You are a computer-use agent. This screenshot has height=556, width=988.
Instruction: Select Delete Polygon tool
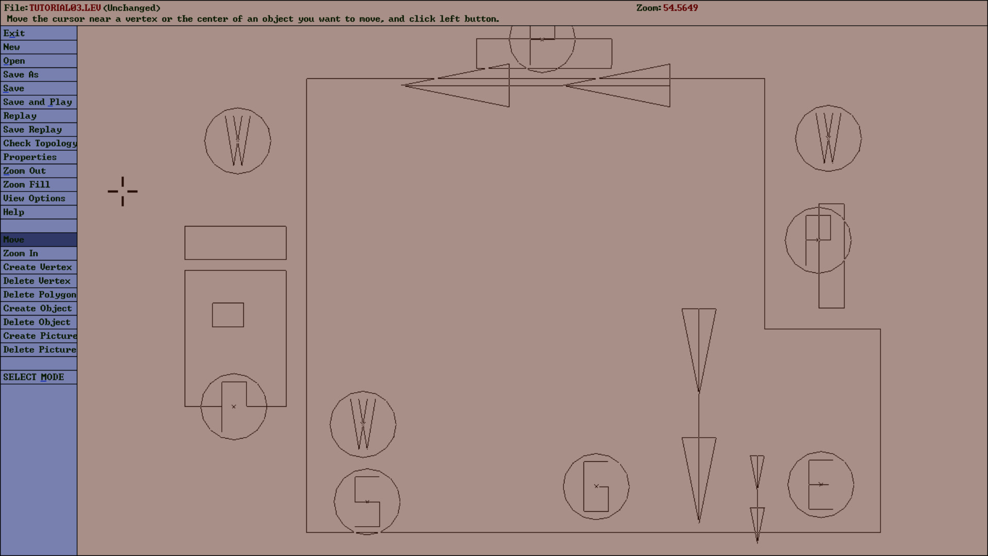tap(39, 294)
